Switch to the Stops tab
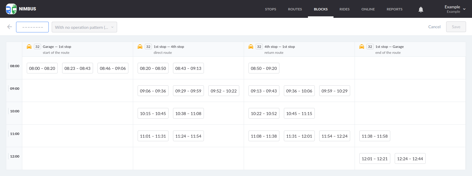 [270, 9]
